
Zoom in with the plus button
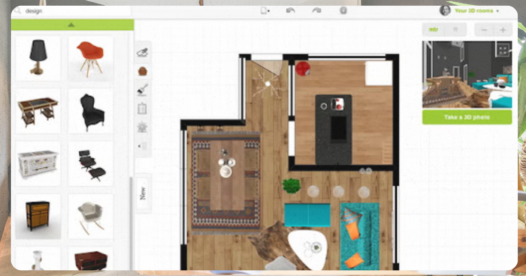click(x=503, y=30)
